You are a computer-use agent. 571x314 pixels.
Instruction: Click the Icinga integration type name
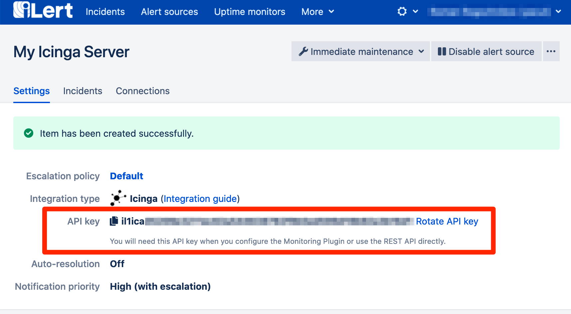coord(143,199)
